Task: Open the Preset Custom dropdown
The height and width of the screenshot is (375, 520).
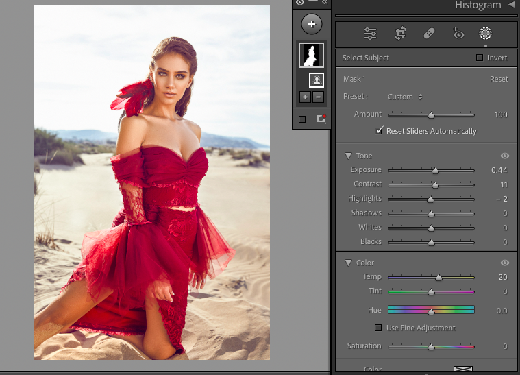Action: (x=405, y=97)
